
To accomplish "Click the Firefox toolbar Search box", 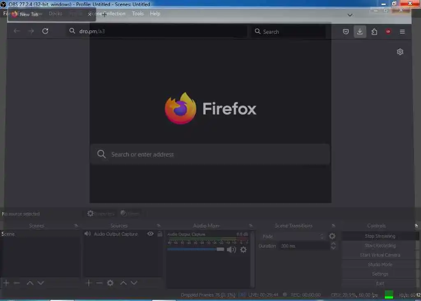I will coord(289,32).
